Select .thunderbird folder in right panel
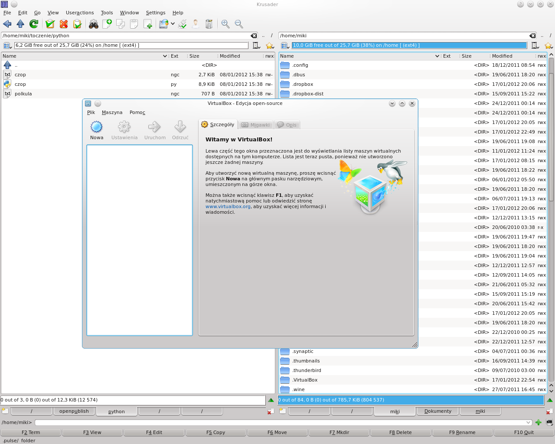Image resolution: width=555 pixels, height=444 pixels. tap(413, 370)
